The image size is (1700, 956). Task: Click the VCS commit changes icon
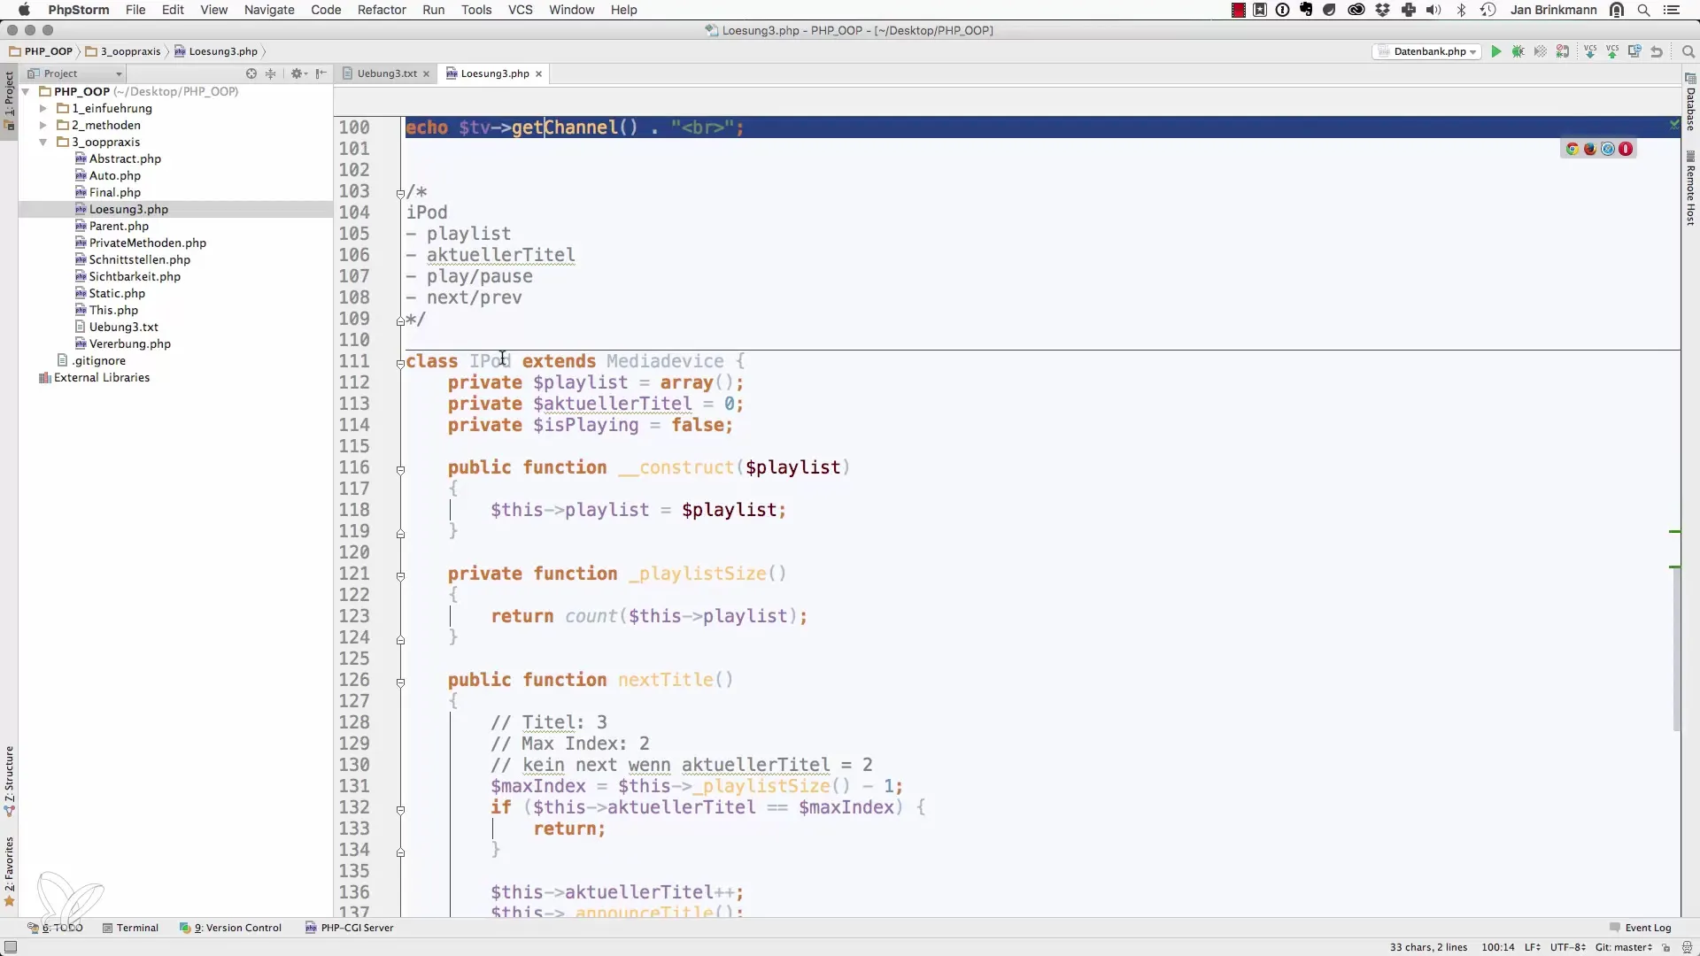(x=1612, y=51)
